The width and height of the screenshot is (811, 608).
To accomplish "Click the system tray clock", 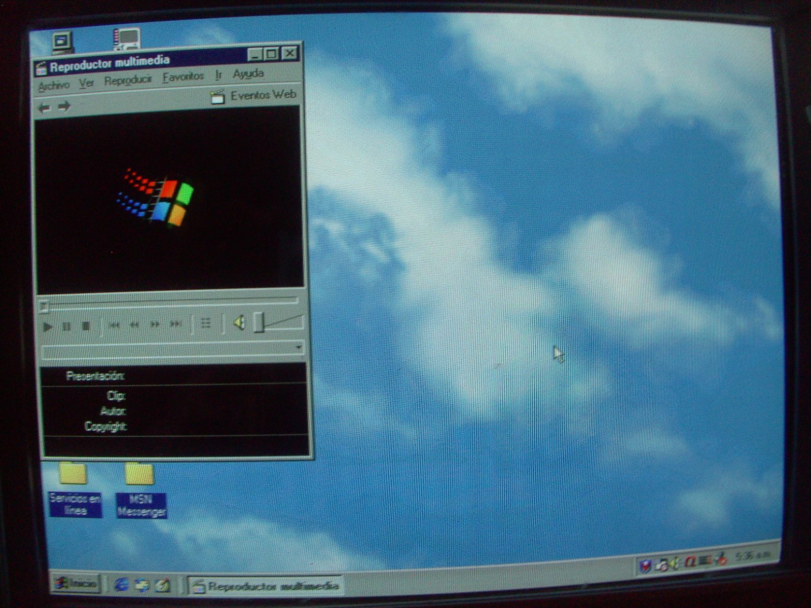I will [753, 556].
